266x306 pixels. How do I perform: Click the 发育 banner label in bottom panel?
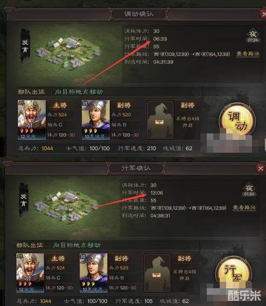[x=24, y=200]
